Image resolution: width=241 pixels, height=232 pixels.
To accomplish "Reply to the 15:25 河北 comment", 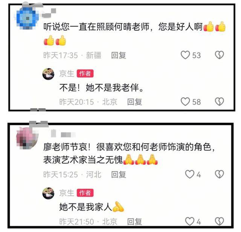I will pos(119,174).
